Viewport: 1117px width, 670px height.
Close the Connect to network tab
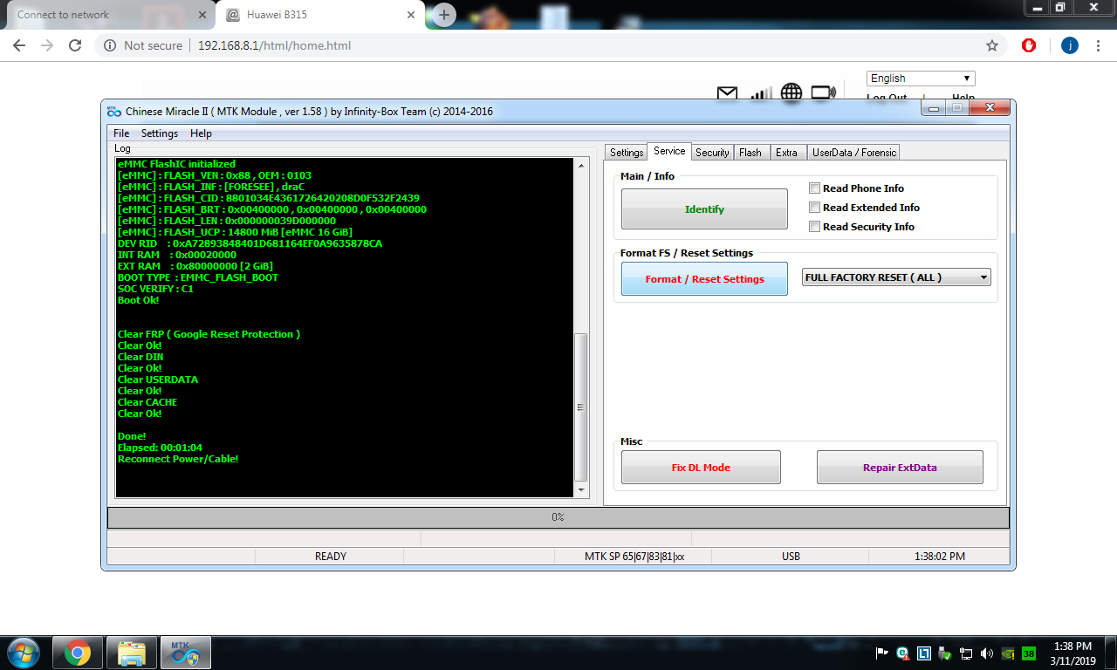tap(202, 15)
